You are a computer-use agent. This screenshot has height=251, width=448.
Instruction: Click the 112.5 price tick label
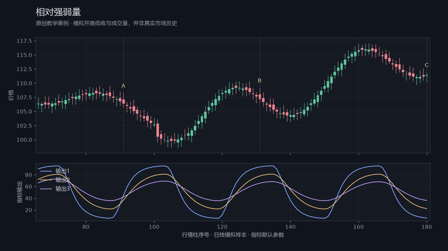tap(24, 69)
